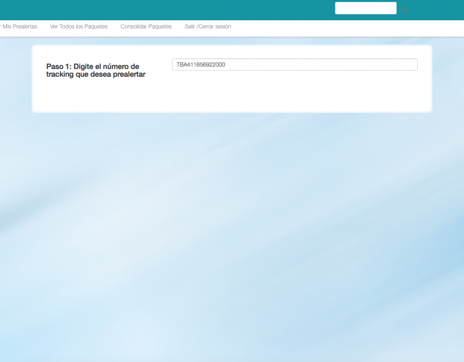Open the Mis Prealertas menu item
Screen dimensions: 464x362
click(19, 27)
